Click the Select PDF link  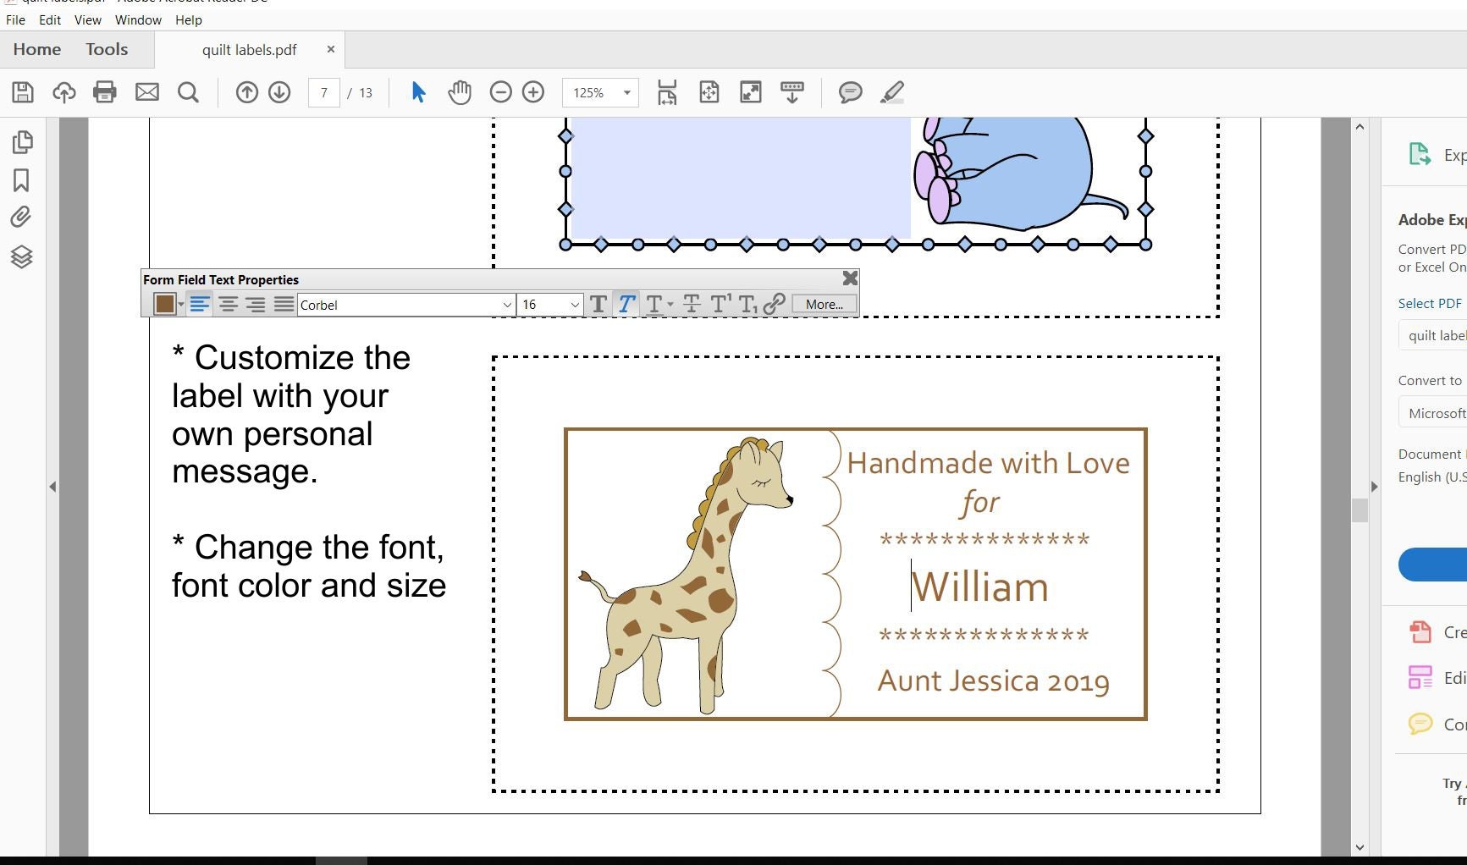pyautogui.click(x=1430, y=303)
